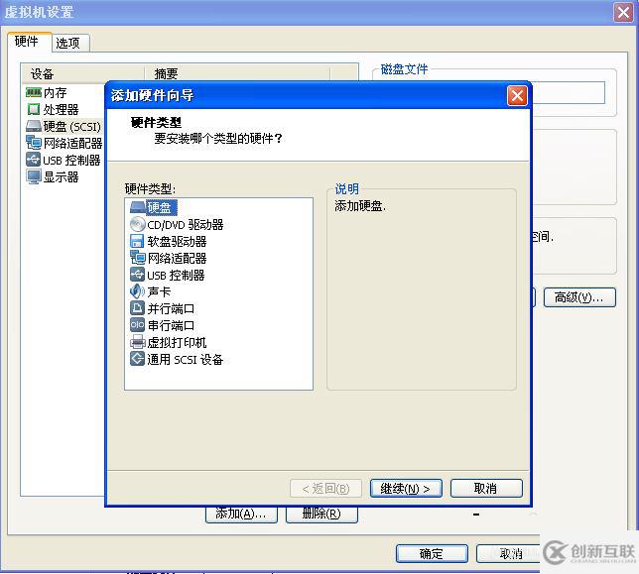Viewport: 639px width, 574px height.
Task: Select 通用 SCSI 设备 hardware type
Action: [x=185, y=360]
